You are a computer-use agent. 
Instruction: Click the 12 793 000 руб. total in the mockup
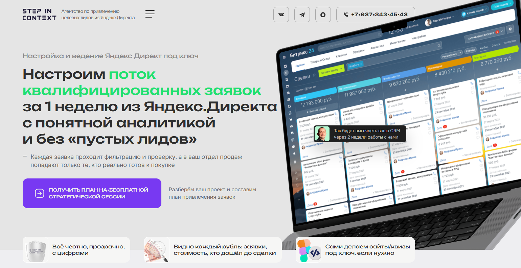tap(316, 102)
